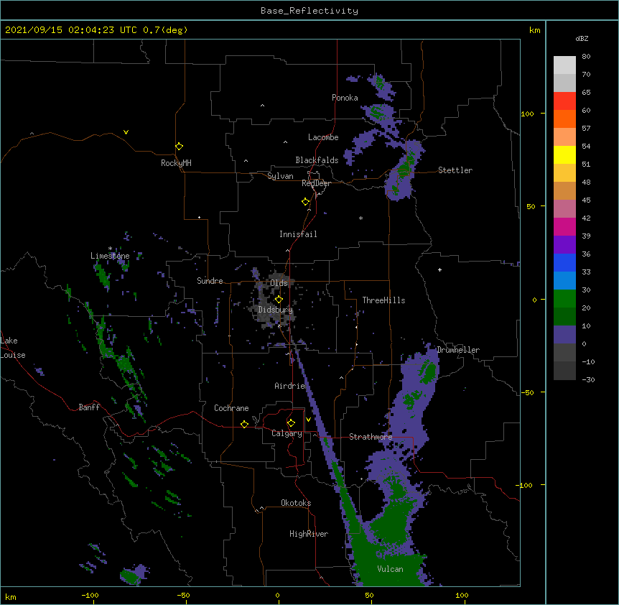This screenshot has height=605, width=619.
Task: Click the Stettler label
Action: (x=455, y=170)
